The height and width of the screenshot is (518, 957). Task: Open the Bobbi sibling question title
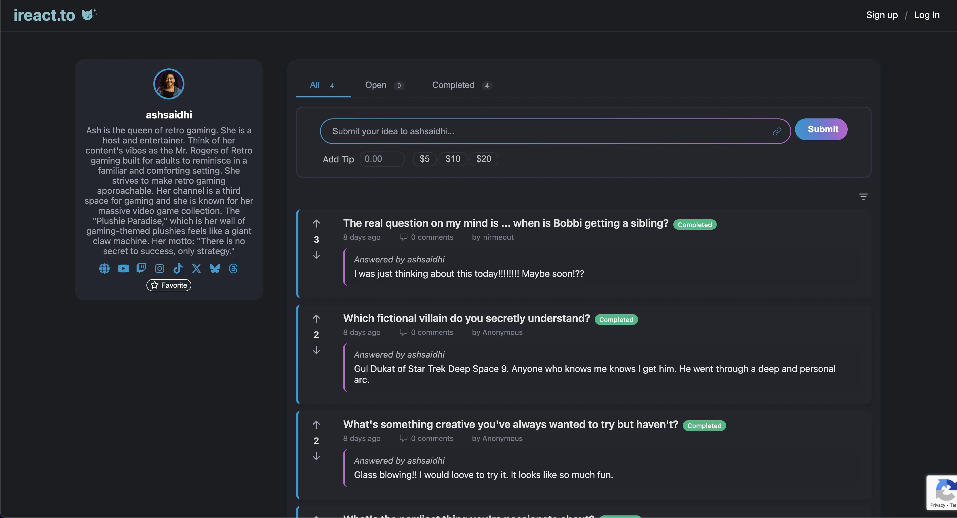point(506,223)
